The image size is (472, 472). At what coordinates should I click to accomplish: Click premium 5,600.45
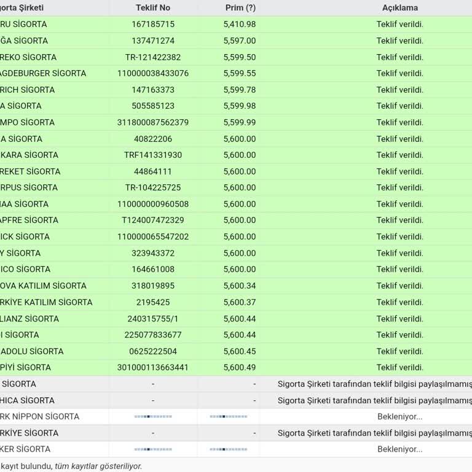click(240, 352)
